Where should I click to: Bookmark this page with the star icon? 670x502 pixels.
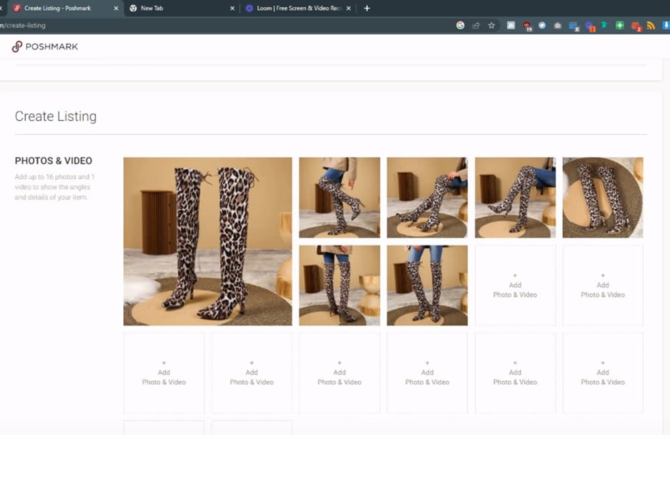[492, 25]
